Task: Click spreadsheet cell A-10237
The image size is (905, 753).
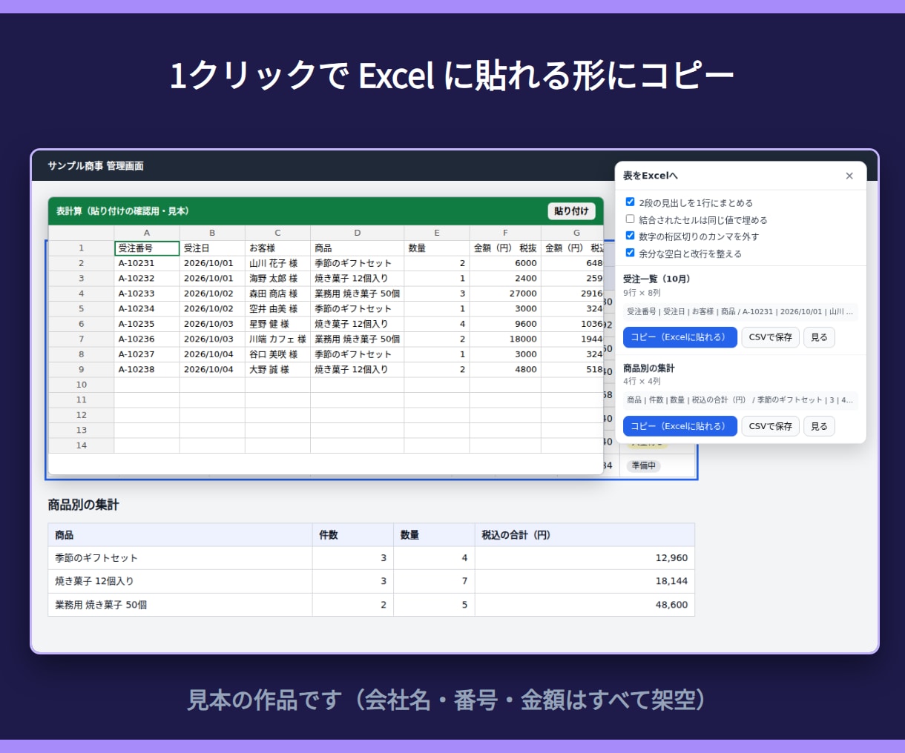Action: coord(147,354)
